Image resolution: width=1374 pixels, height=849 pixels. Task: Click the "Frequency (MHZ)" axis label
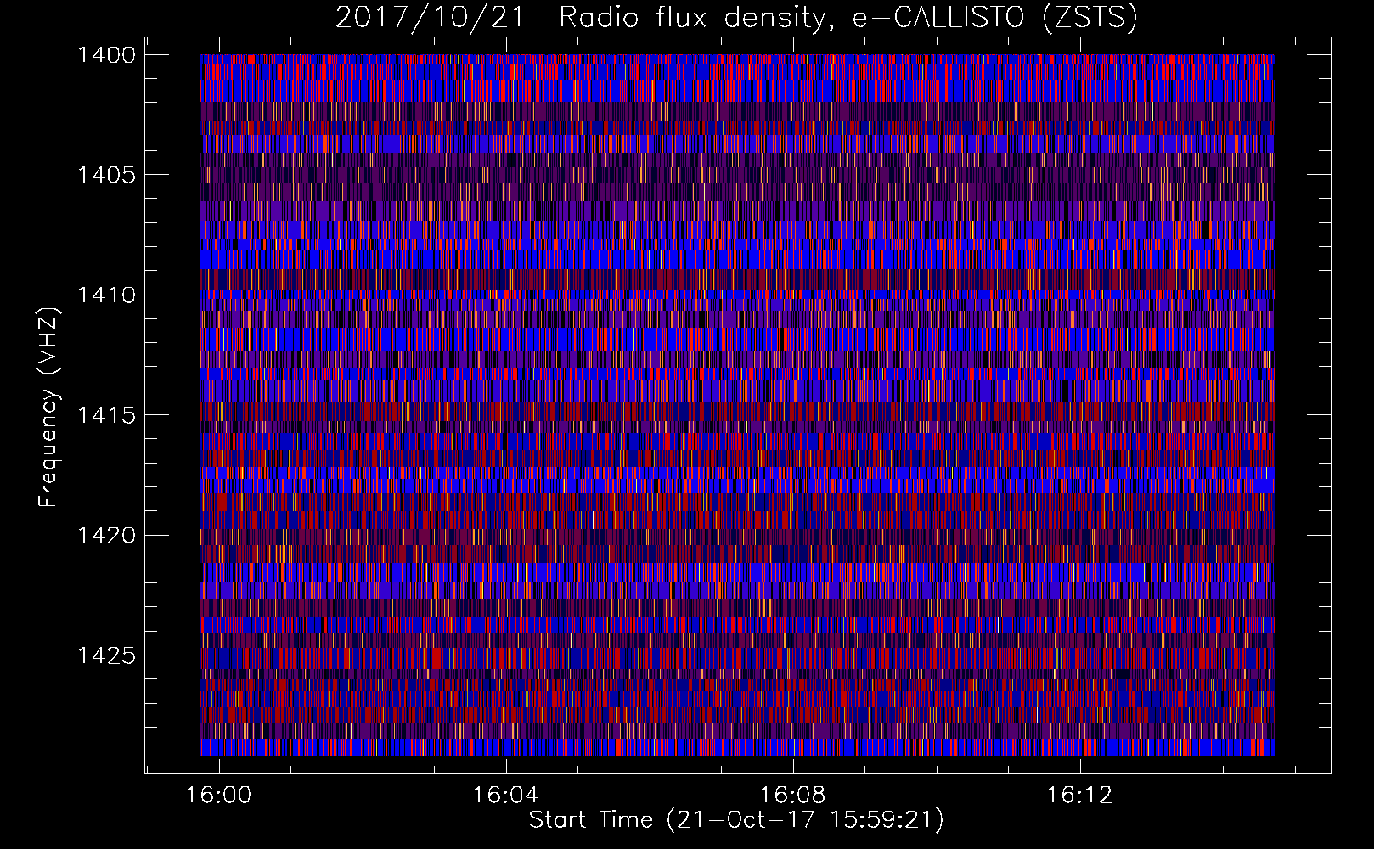tap(48, 407)
